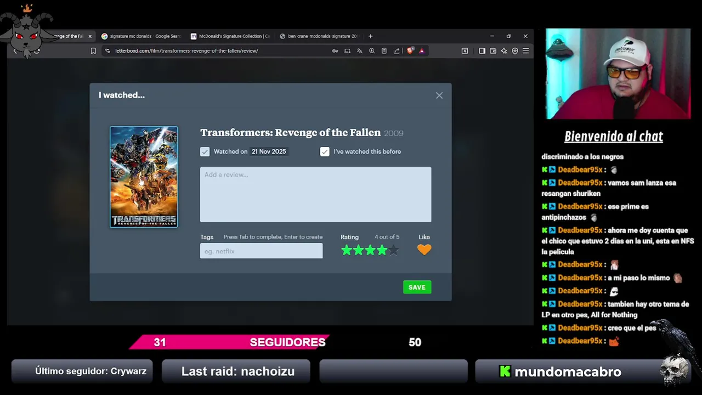Set rating to three stars
702x395 pixels.
tap(370, 250)
